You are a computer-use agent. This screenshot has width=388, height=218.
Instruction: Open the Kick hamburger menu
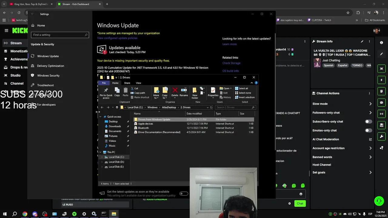6,31
